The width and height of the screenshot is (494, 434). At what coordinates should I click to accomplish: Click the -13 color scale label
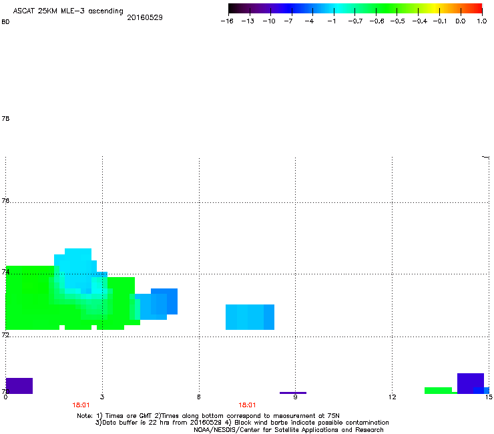248,21
